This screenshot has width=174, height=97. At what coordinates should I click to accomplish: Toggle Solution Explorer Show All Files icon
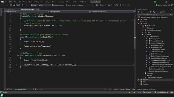pos(151,12)
